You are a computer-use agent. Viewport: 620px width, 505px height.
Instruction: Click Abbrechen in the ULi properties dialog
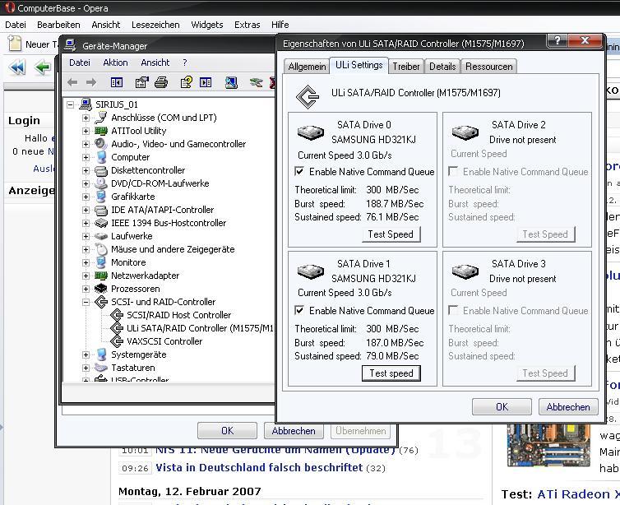(x=568, y=407)
